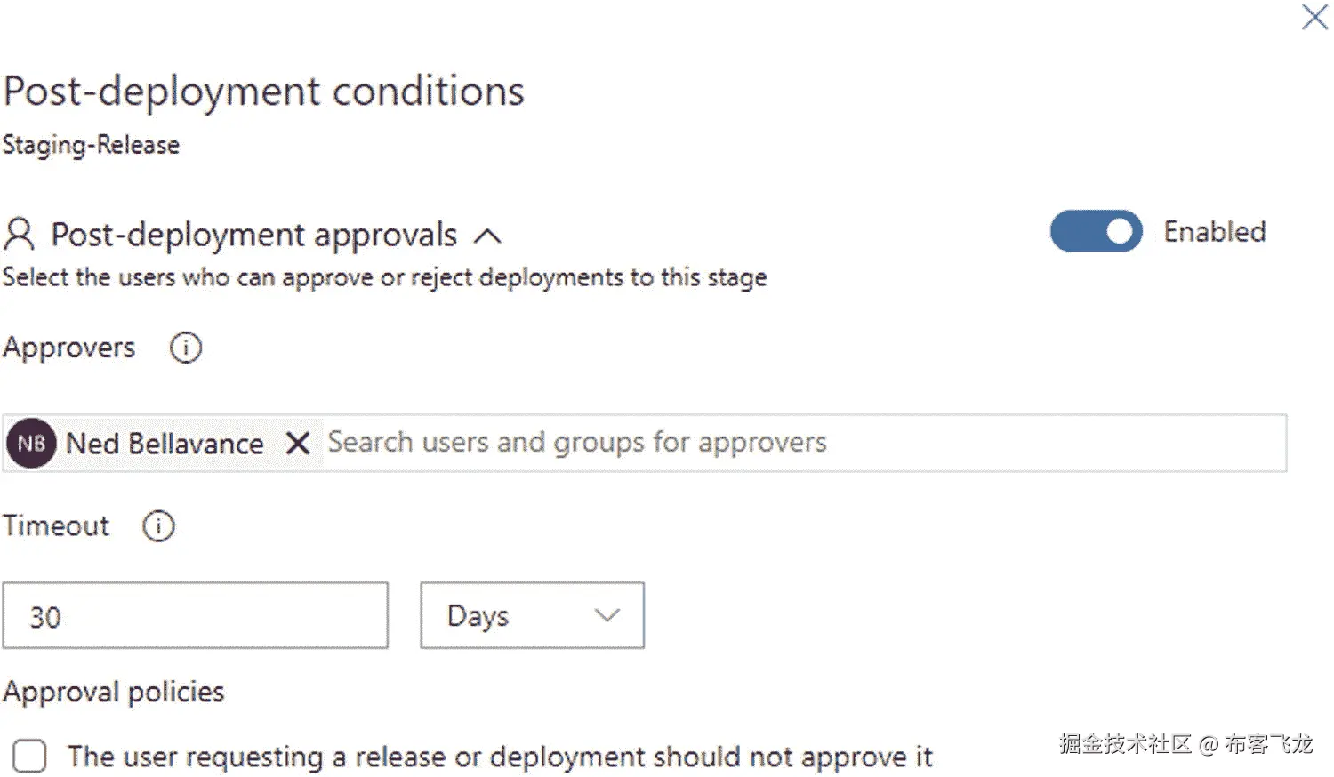The image size is (1334, 777).
Task: Click the Approval policies heading
Action: 114,692
